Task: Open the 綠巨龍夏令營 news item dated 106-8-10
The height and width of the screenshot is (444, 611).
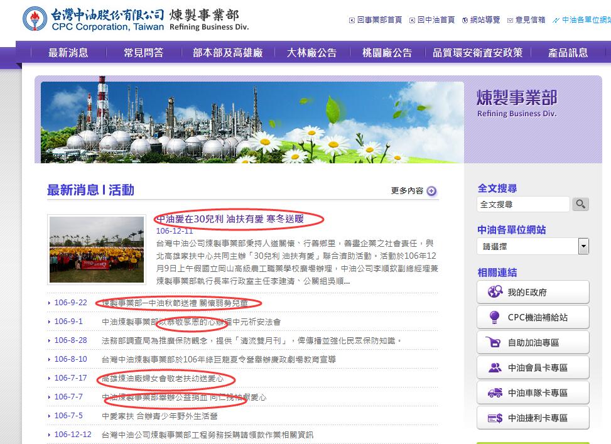Action: tap(219, 359)
